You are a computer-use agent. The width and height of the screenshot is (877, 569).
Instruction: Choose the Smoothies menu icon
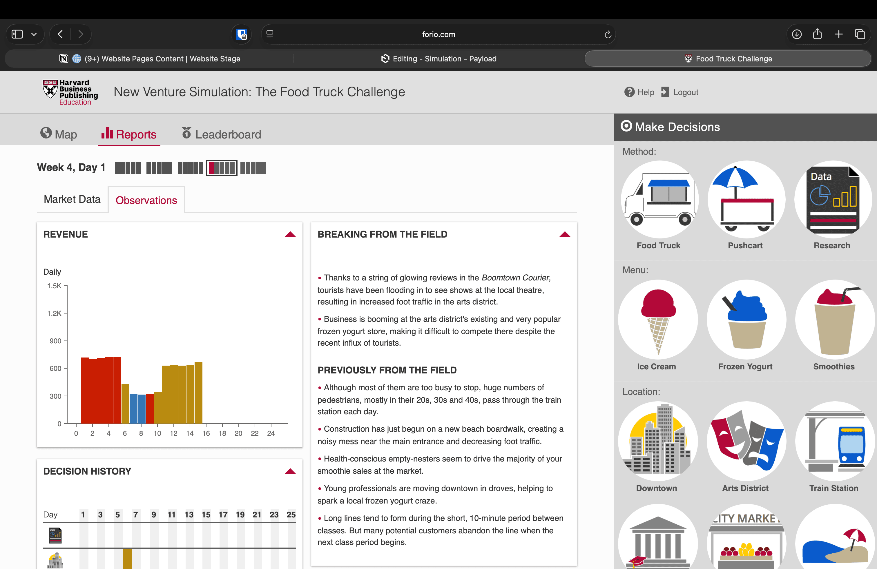pyautogui.click(x=834, y=319)
